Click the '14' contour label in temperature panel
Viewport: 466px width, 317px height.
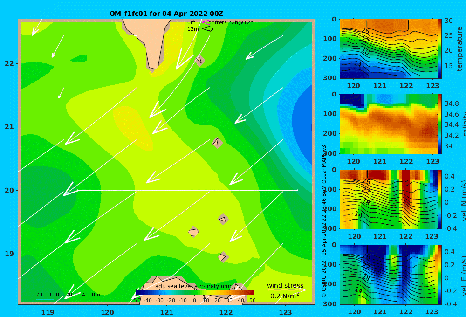pyautogui.click(x=357, y=64)
